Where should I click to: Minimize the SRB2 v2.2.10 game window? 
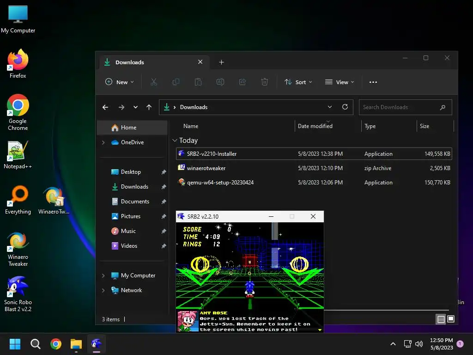(x=271, y=216)
